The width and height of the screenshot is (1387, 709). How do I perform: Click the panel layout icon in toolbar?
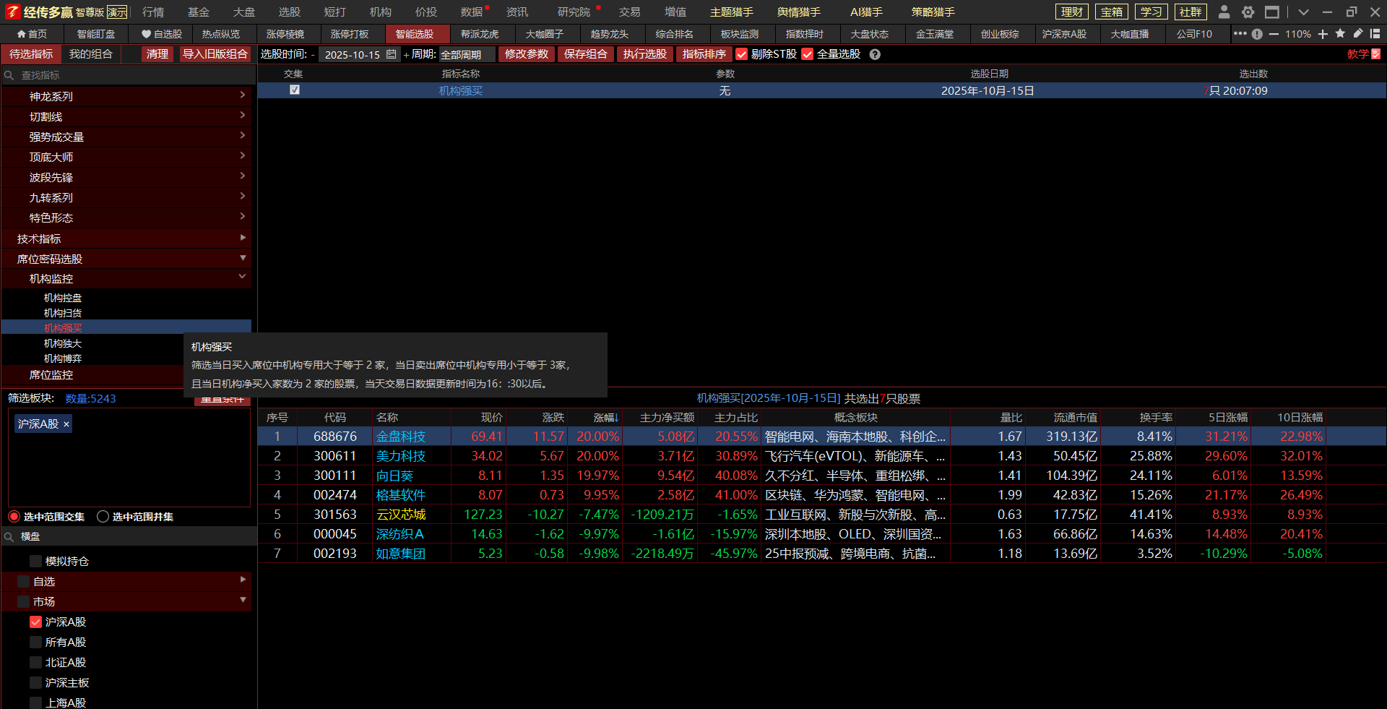pyautogui.click(x=1375, y=34)
